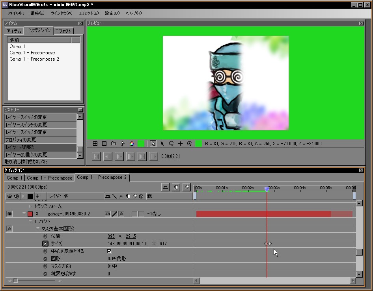Click the eye column icon in layer header
373x291 pixels.
(9, 196)
